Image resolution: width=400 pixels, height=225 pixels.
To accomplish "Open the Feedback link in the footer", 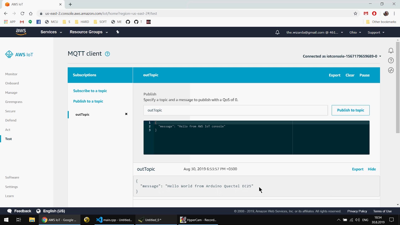I will [19, 211].
